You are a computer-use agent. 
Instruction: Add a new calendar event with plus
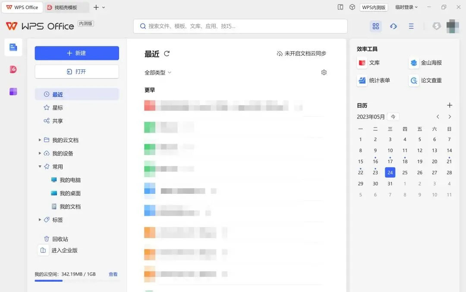pyautogui.click(x=449, y=106)
